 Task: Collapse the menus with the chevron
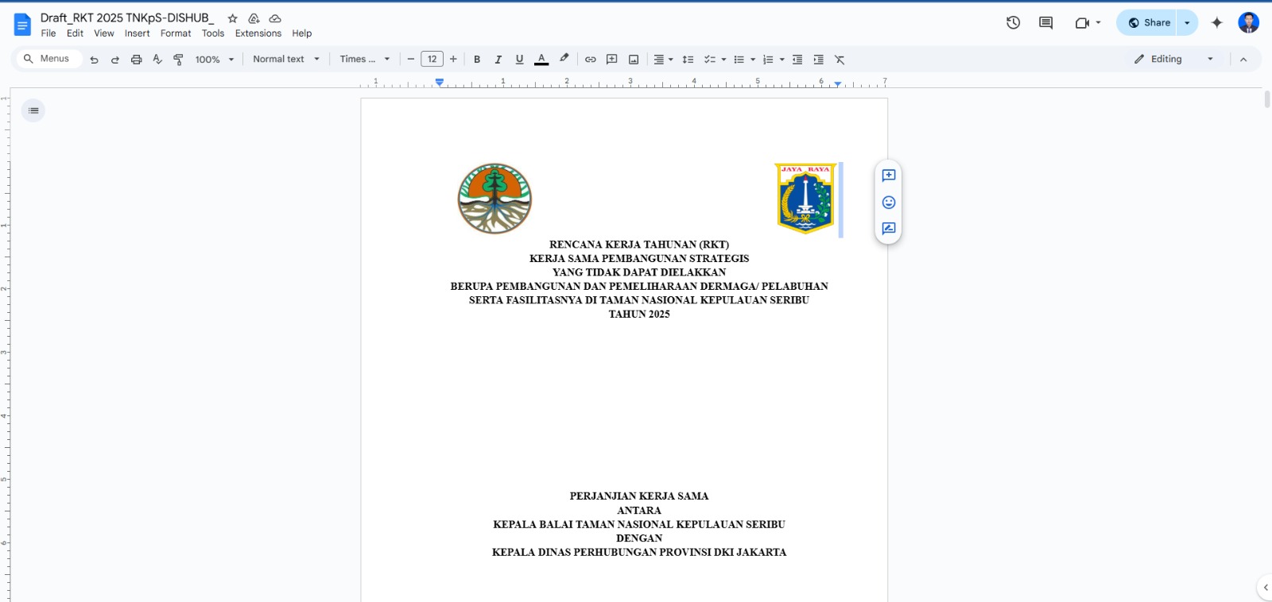click(x=1243, y=60)
